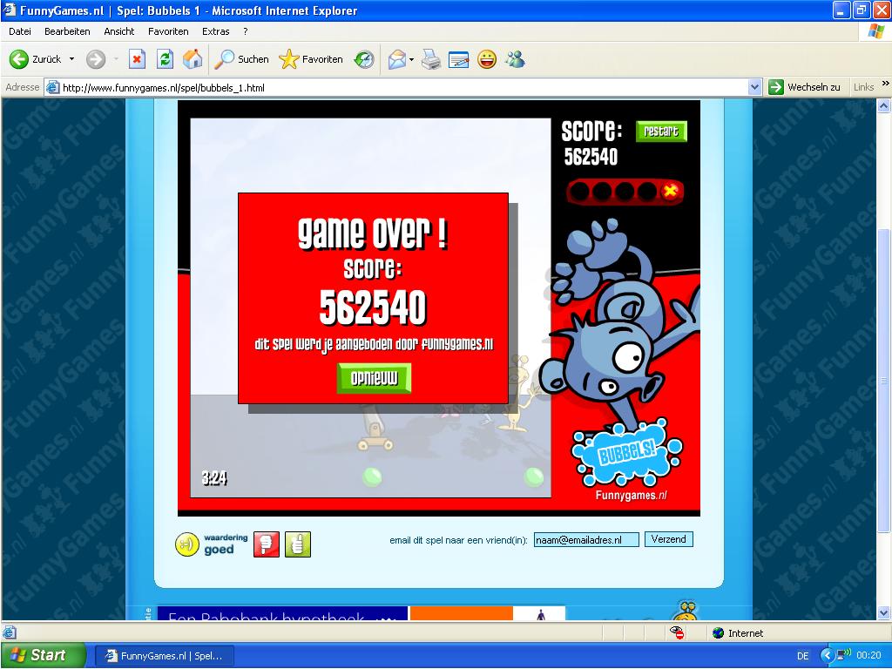
Task: Click the network connection tray icon
Action: (843, 655)
